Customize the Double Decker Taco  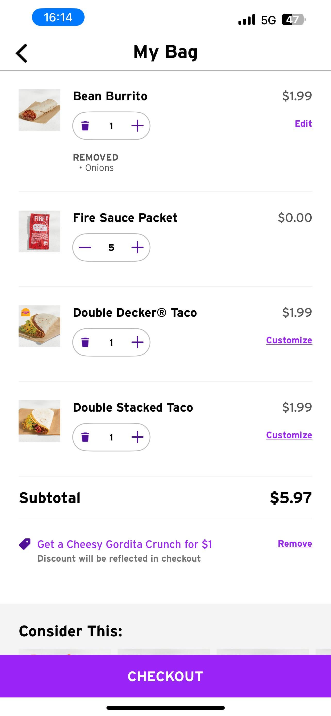coord(289,340)
